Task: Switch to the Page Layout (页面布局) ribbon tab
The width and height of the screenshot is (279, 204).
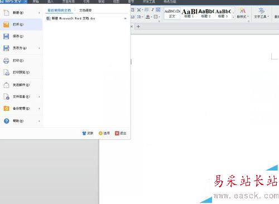Action: tap(69, 2)
